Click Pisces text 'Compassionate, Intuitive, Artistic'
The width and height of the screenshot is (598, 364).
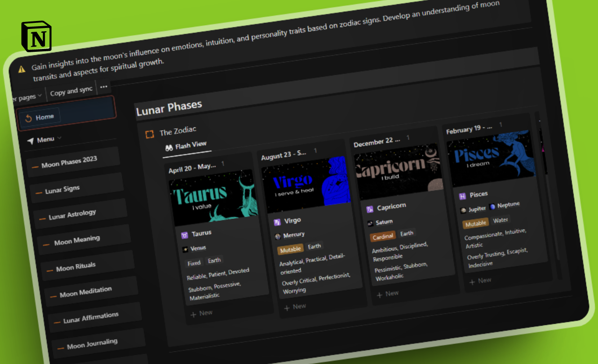pyautogui.click(x=496, y=238)
